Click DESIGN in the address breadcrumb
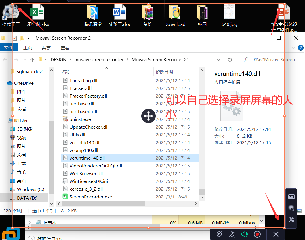305x240 pixels. [58, 60]
